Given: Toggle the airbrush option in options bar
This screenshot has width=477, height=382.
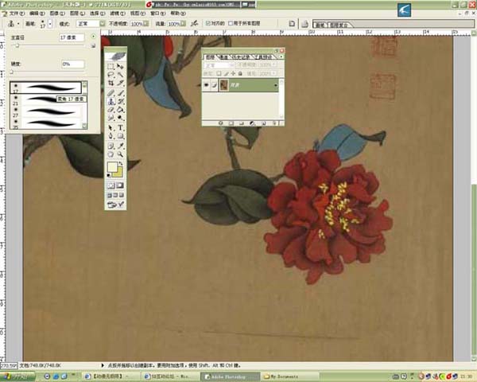Looking at the screenshot, I should [194, 23].
